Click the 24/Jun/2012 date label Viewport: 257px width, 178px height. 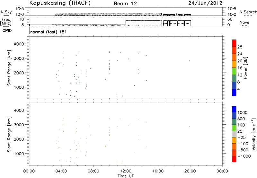[x=205, y=3]
